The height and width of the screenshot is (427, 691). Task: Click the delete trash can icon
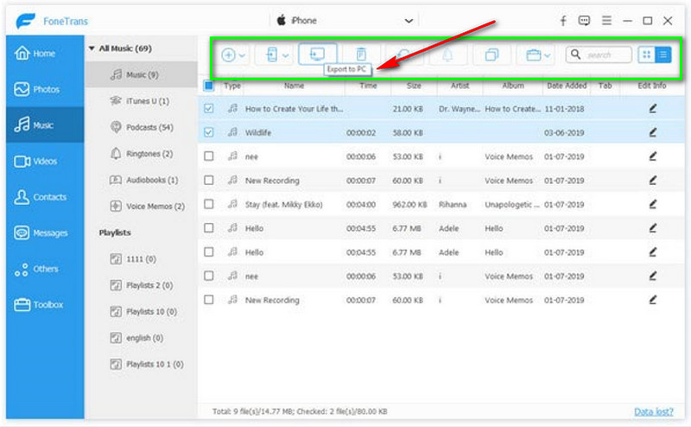tap(361, 54)
